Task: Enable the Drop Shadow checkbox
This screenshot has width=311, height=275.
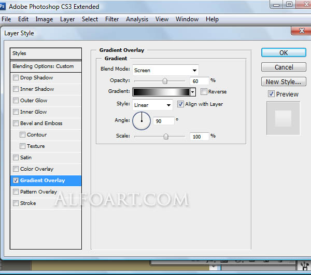Action: 16,77
